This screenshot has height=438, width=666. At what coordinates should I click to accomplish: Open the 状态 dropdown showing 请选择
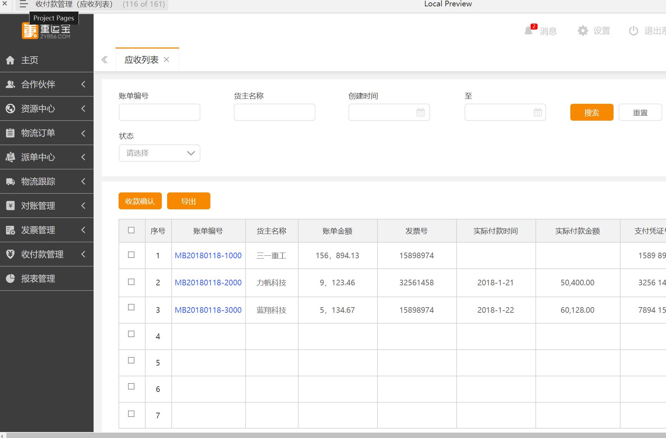[159, 153]
